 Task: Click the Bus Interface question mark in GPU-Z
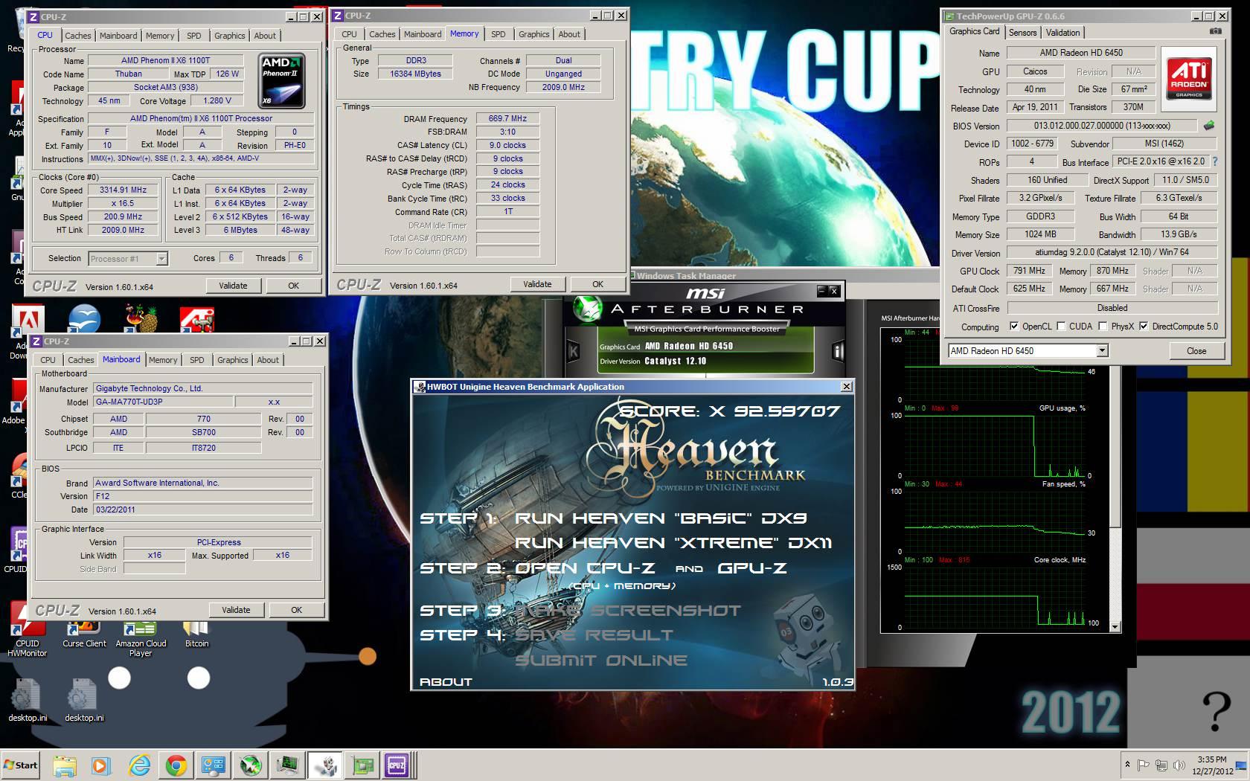pyautogui.click(x=1215, y=161)
